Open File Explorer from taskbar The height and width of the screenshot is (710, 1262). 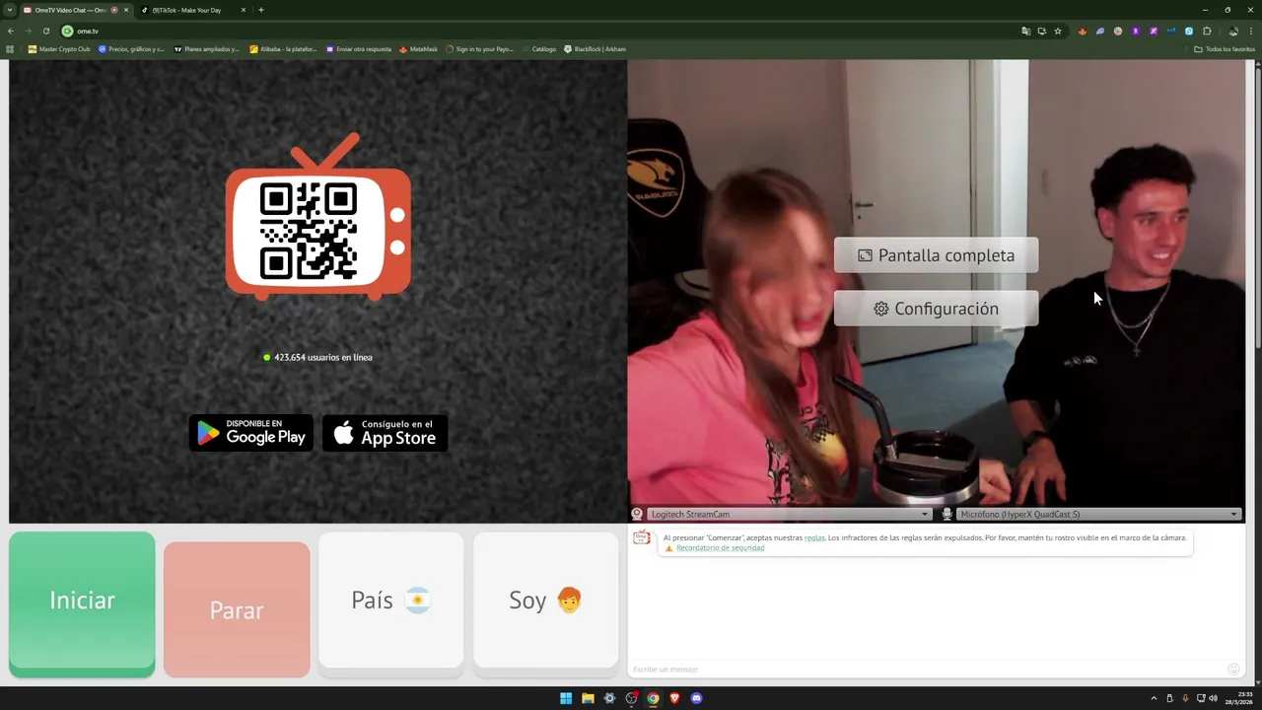point(588,698)
